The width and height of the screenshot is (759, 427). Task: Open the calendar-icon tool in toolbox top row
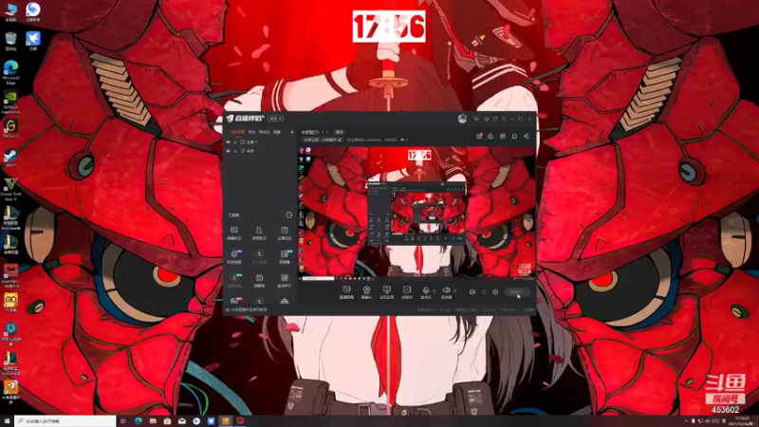pyautogui.click(x=284, y=232)
